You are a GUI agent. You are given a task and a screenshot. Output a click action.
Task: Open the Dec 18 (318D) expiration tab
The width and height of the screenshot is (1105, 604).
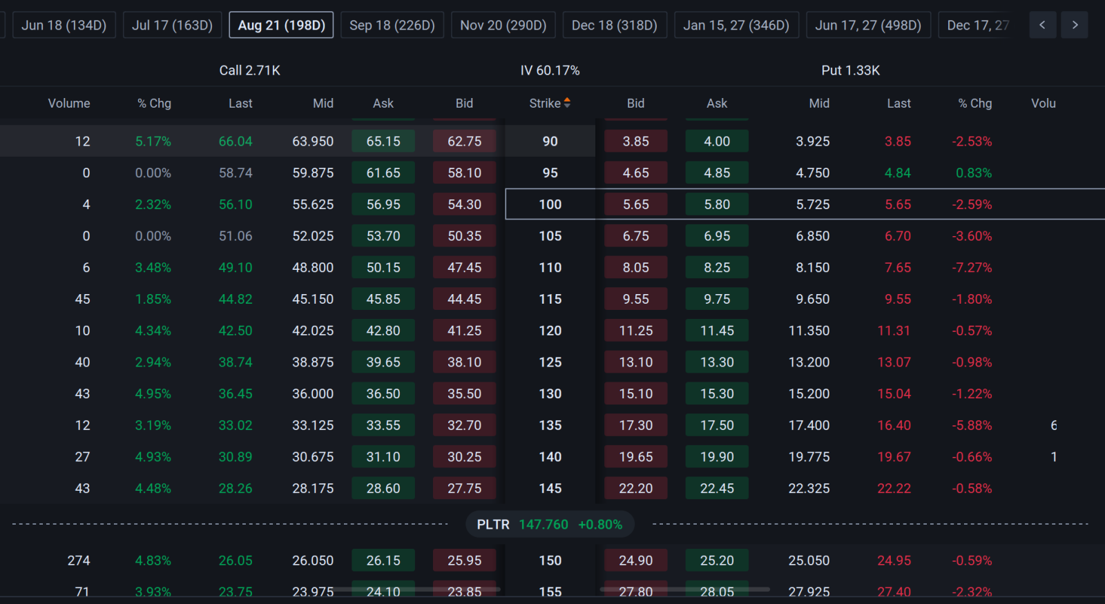pyautogui.click(x=615, y=25)
